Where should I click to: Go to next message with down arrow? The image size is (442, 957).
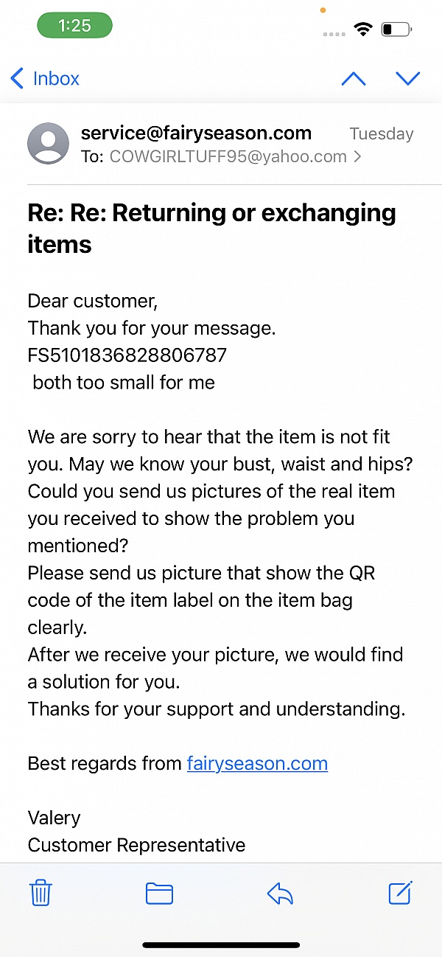pyautogui.click(x=407, y=79)
